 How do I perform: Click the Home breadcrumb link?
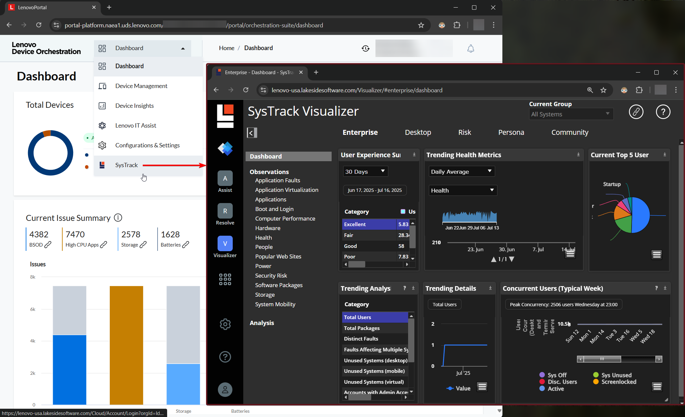point(226,48)
